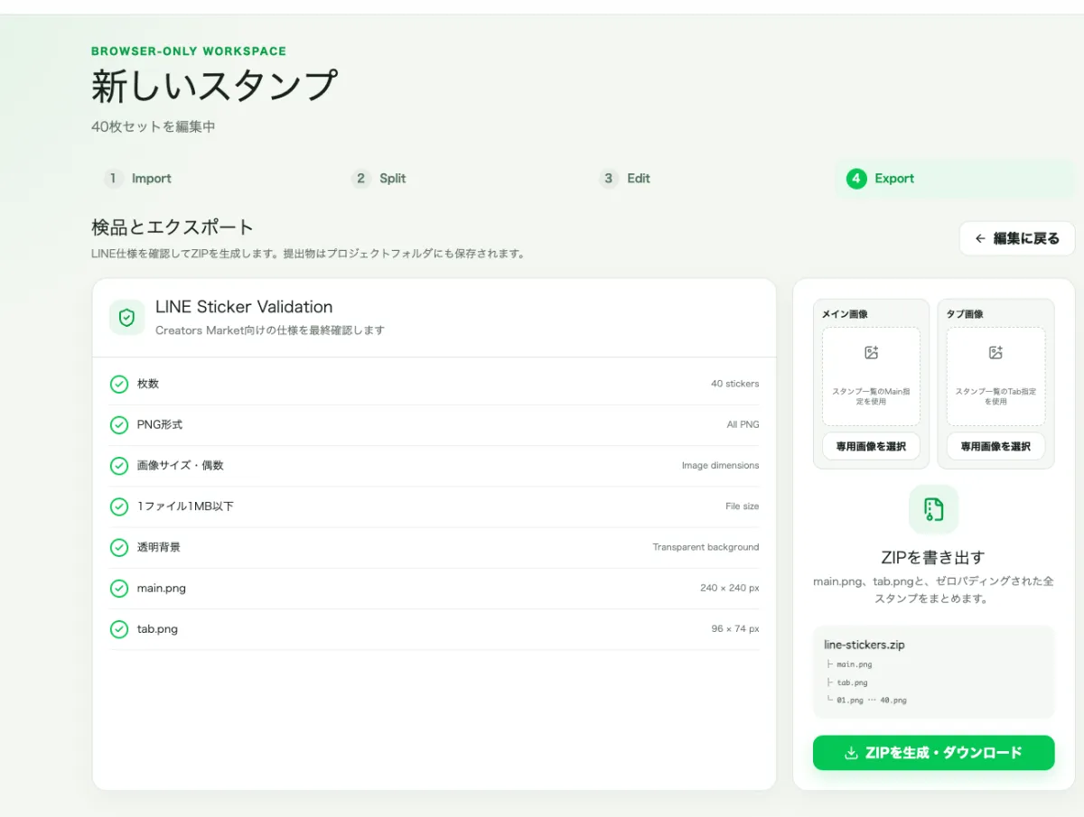Click the File size value

tap(742, 506)
